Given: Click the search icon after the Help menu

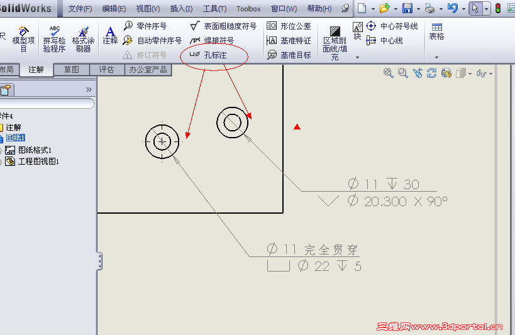Looking at the screenshot, I should tap(345, 8).
